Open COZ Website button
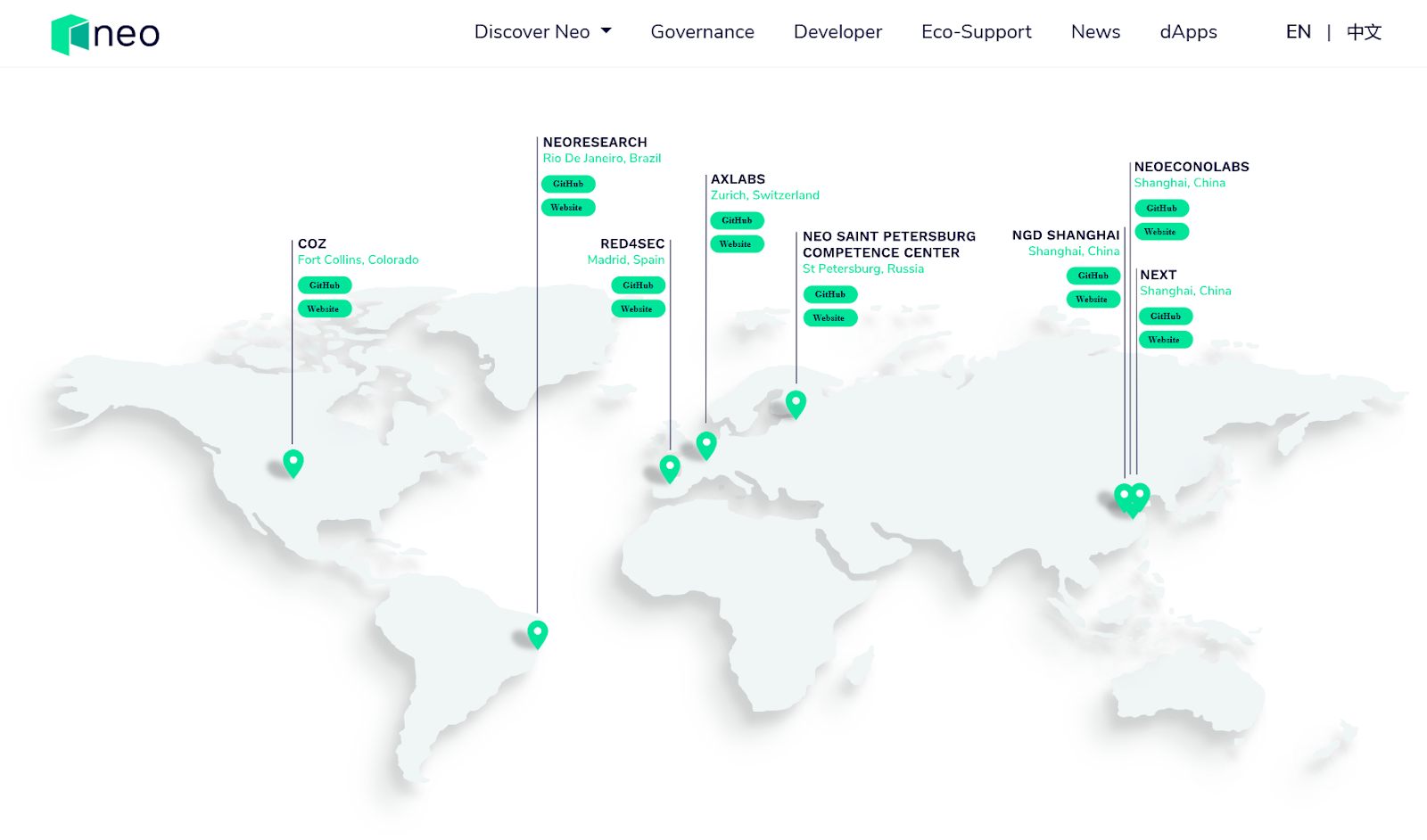Screen dimensions: 1427x840 (325, 309)
